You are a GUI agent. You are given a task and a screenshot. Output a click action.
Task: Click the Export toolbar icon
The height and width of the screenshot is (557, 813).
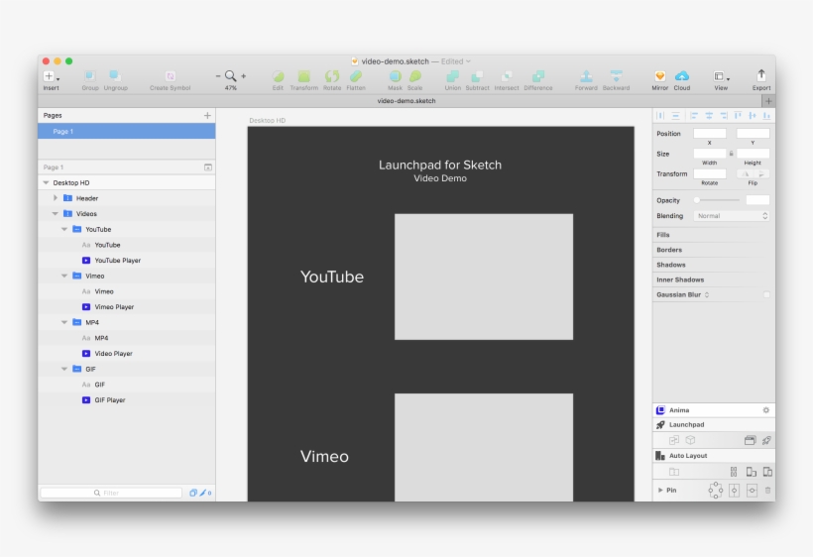pos(761,75)
